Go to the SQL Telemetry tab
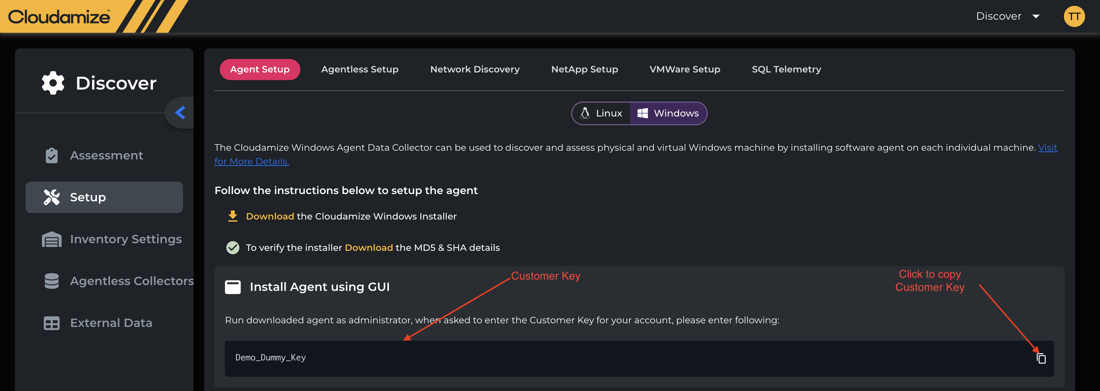Screen dimensions: 1100x391 786,69
